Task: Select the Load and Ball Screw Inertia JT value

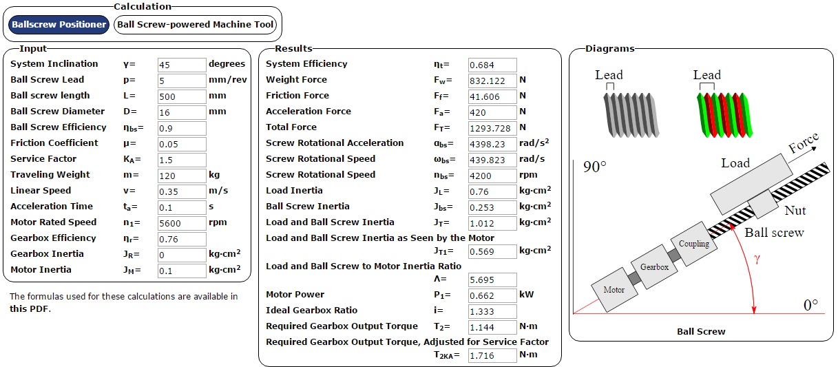Action: click(492, 223)
